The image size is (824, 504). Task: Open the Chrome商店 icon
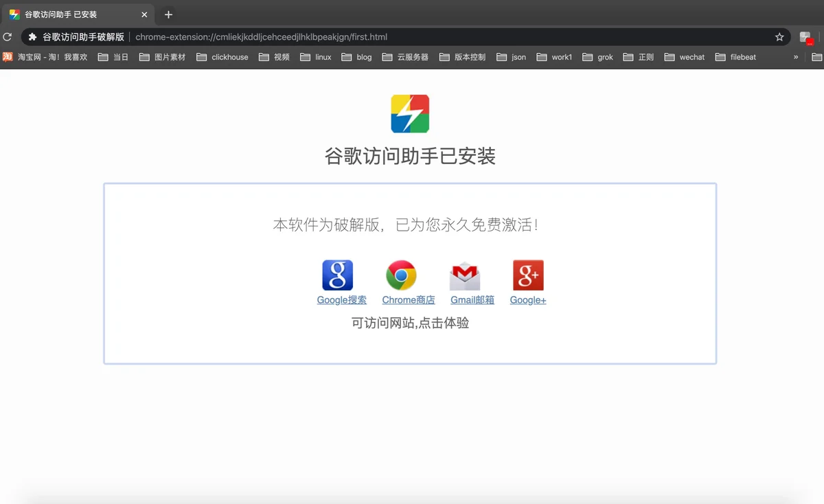pyautogui.click(x=401, y=275)
